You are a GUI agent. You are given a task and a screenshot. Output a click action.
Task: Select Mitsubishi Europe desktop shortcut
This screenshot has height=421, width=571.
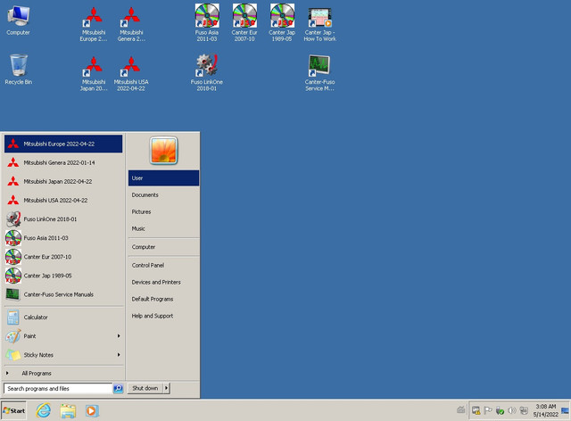point(94,24)
